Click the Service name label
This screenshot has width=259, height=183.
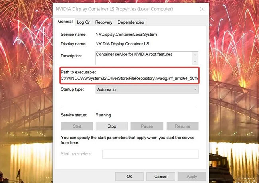point(73,35)
